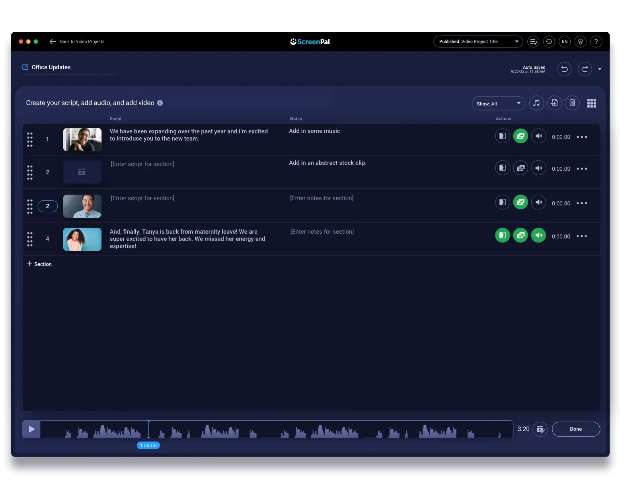Image resolution: width=620 pixels, height=488 pixels.
Task: Open the music library icon
Action: click(x=536, y=103)
